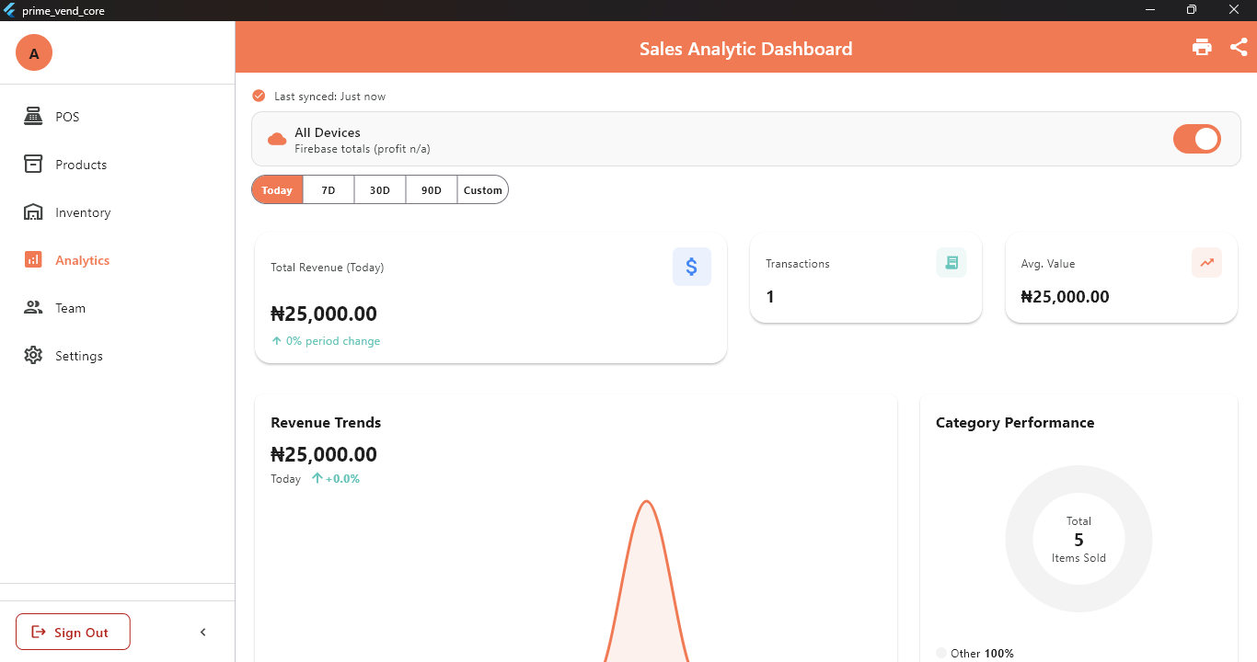Open the Settings menu item

tap(118, 356)
